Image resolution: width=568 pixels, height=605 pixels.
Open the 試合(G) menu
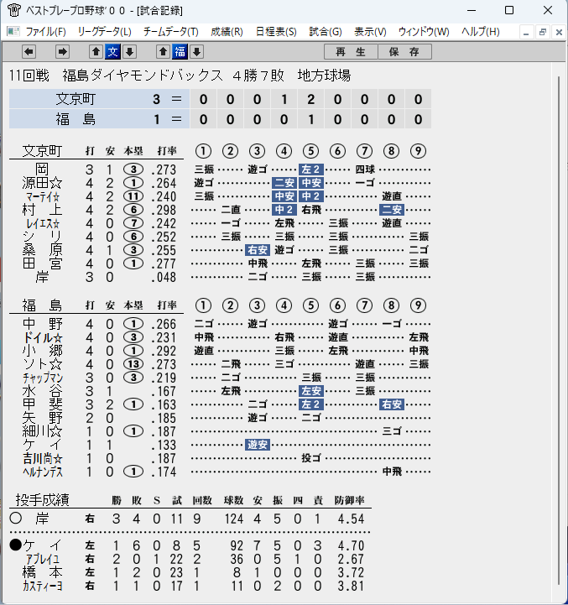click(326, 32)
